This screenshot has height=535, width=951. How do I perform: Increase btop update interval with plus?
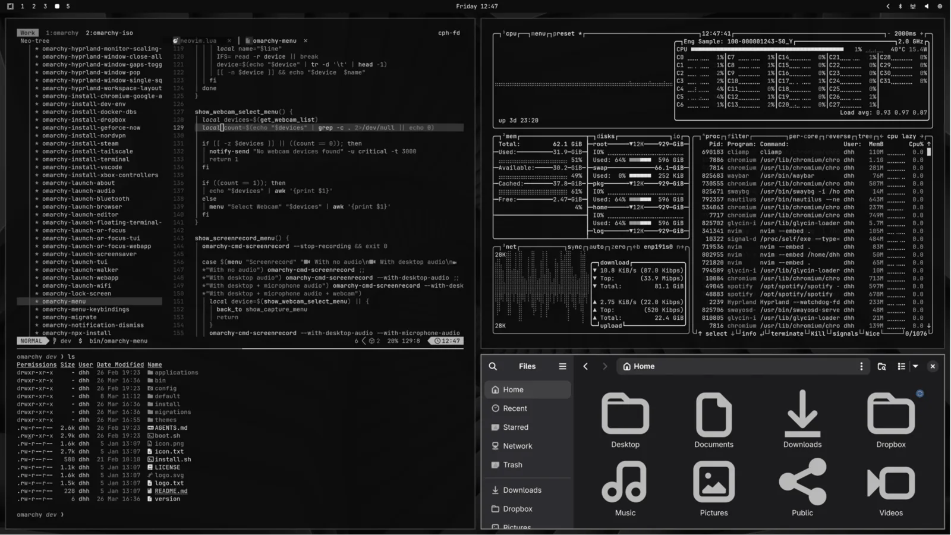click(x=922, y=34)
